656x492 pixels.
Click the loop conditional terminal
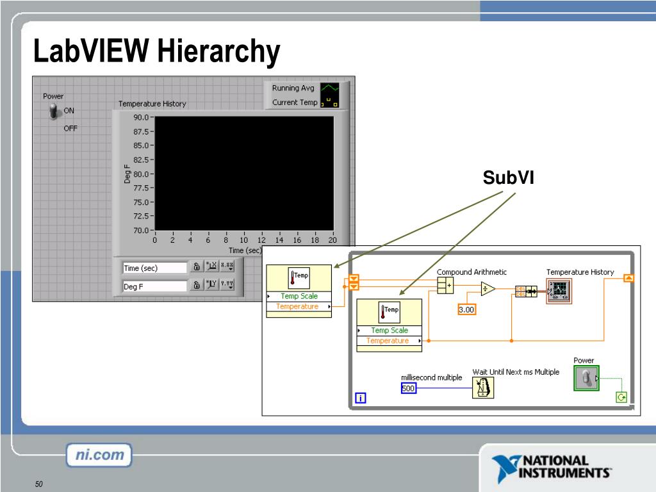tap(621, 397)
